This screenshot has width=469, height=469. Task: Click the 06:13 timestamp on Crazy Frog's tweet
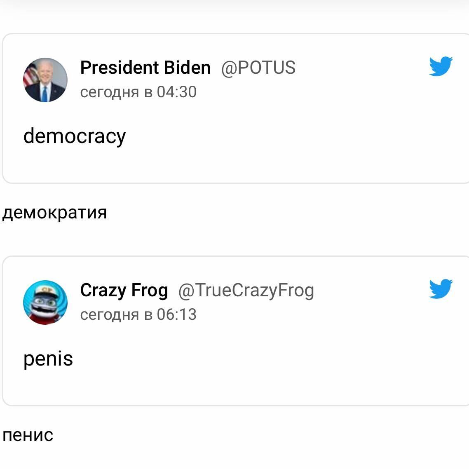176,314
